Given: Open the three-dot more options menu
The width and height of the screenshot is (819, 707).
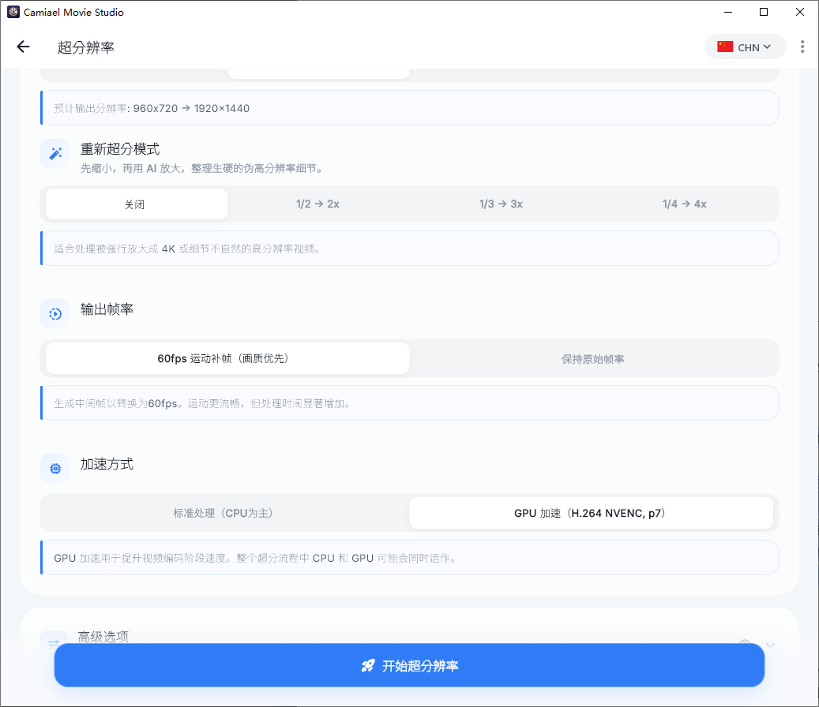Looking at the screenshot, I should pyautogui.click(x=802, y=47).
